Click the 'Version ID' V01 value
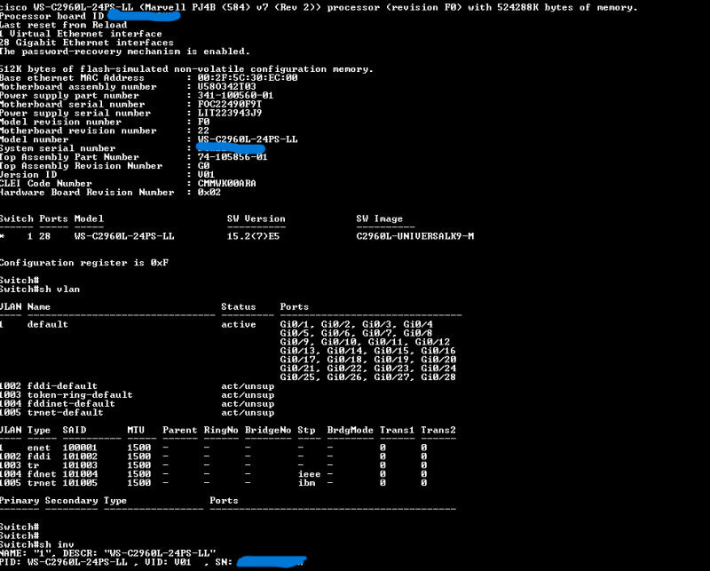 pyautogui.click(x=206, y=174)
